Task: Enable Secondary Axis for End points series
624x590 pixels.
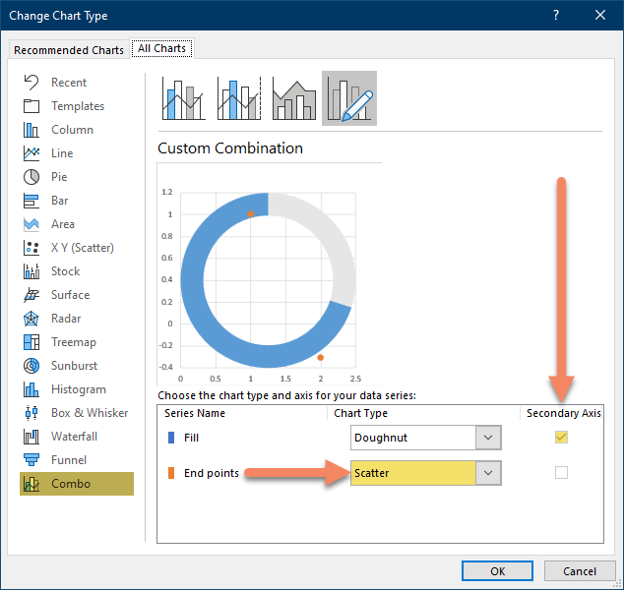Action: (x=561, y=473)
